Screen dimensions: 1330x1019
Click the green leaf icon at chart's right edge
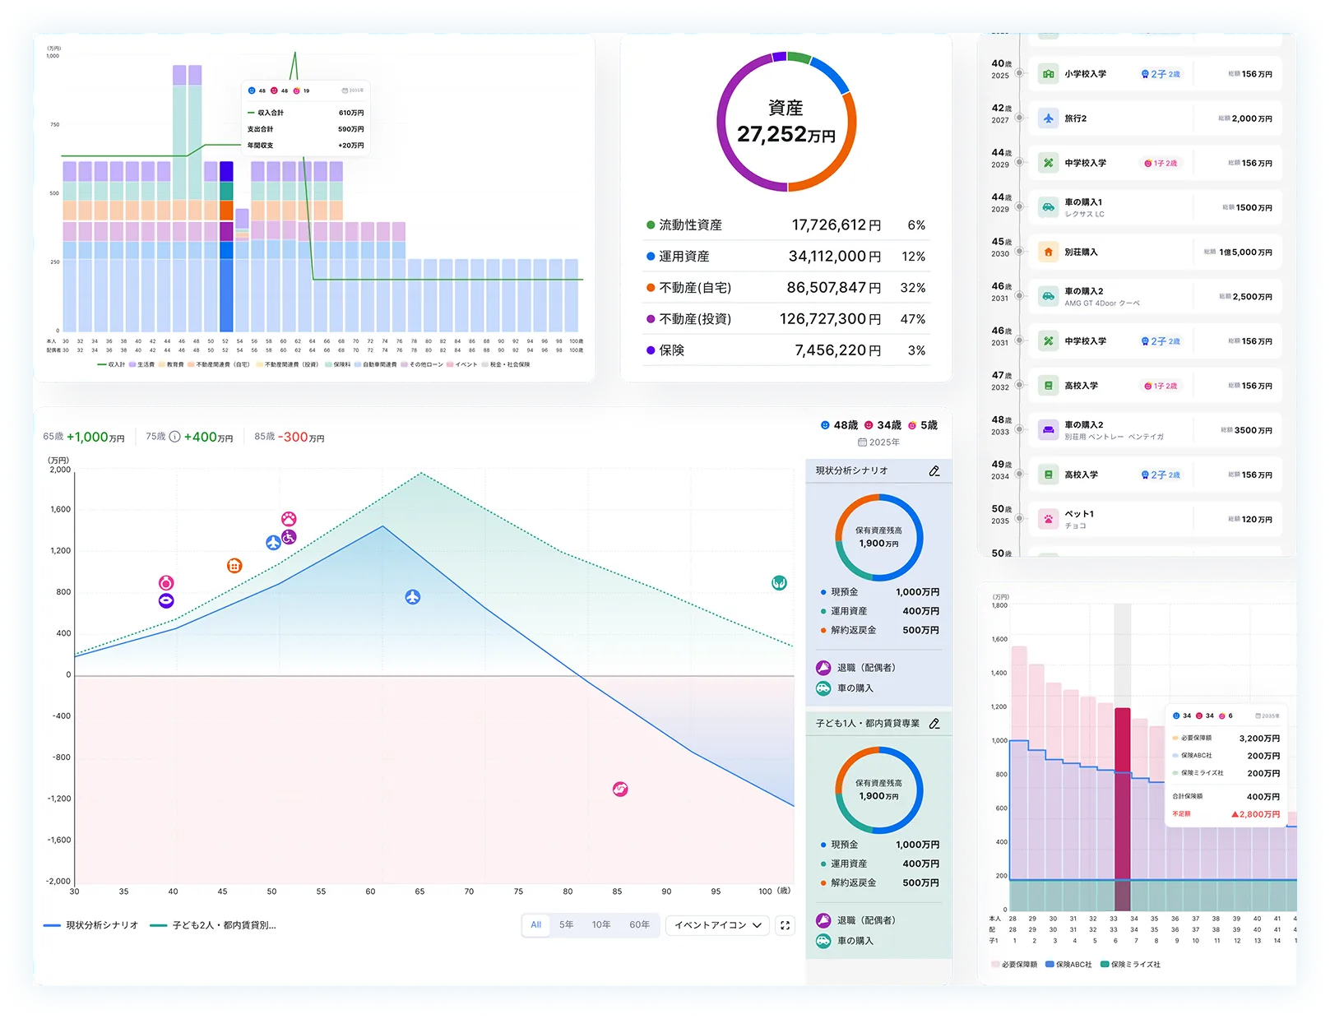[x=779, y=583]
